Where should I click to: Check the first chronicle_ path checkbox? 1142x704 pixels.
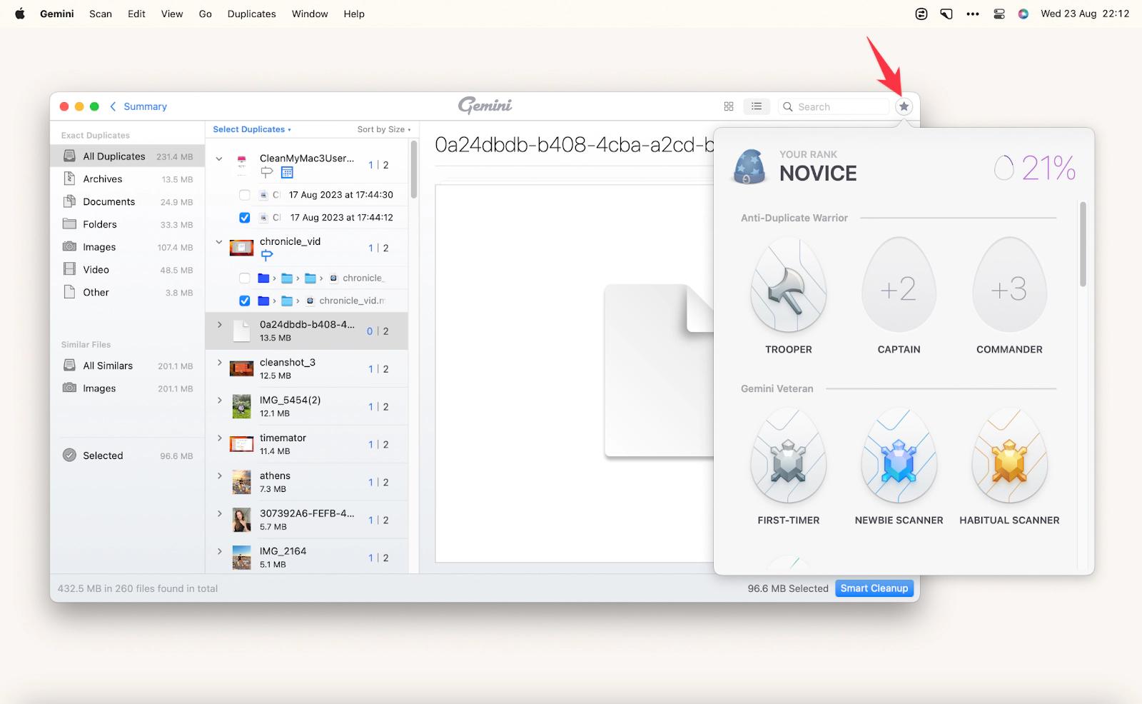(245, 278)
